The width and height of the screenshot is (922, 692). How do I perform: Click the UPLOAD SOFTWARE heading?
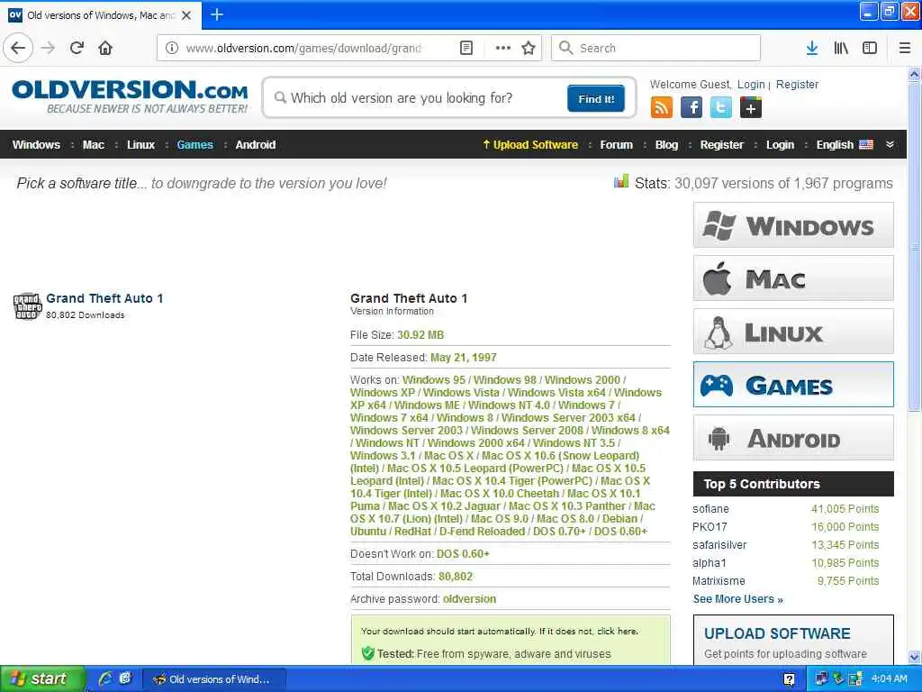pyautogui.click(x=777, y=633)
